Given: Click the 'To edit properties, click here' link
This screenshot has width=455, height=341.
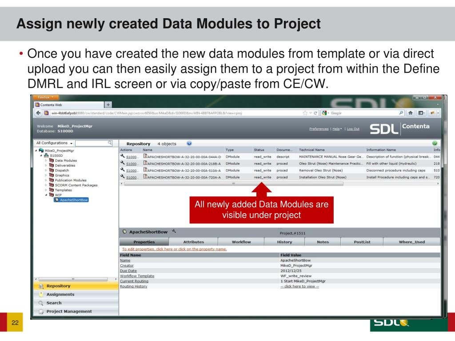Looking at the screenshot, I should [174, 249].
